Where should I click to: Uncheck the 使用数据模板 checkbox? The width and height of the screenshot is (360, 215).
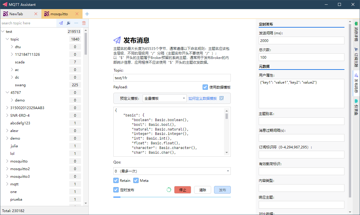click(x=205, y=87)
